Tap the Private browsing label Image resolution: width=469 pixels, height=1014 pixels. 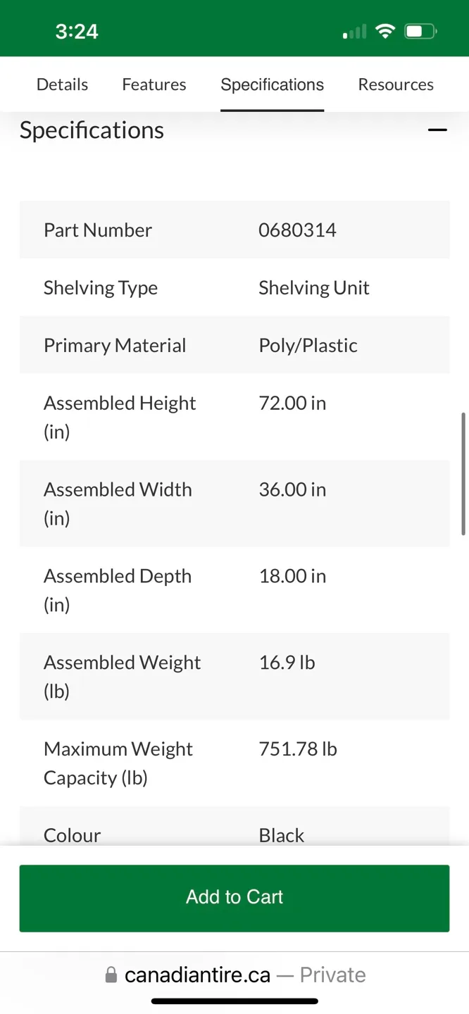click(x=332, y=974)
